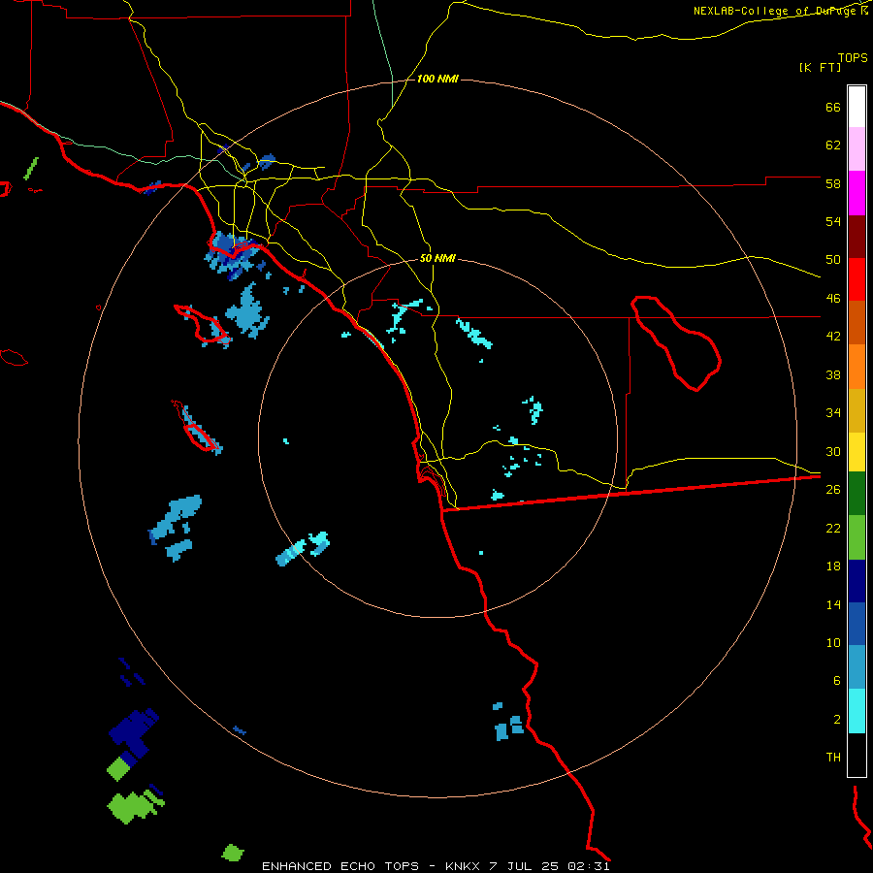Click the gold 38 kft legend swatch

point(857,410)
